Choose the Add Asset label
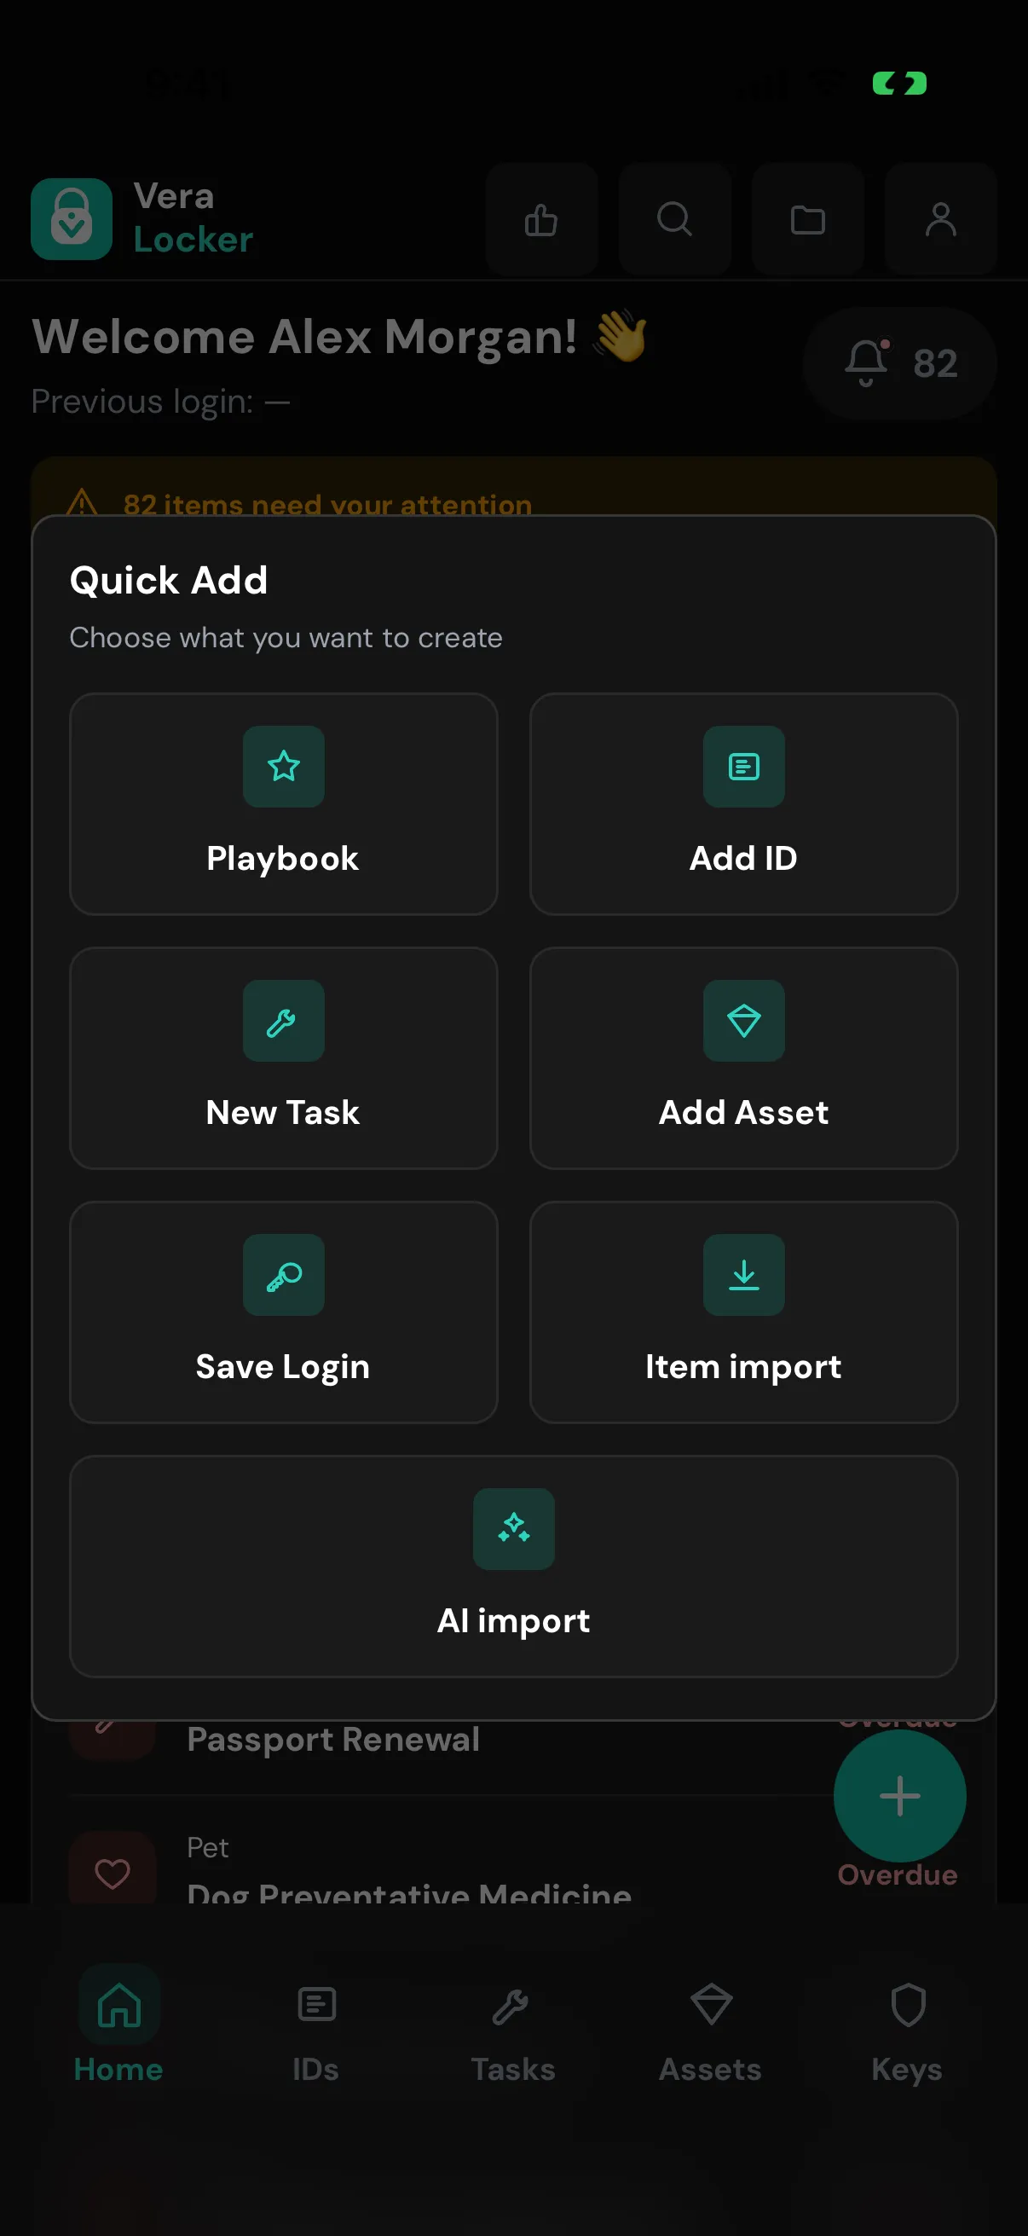This screenshot has height=2236, width=1028. click(743, 1112)
